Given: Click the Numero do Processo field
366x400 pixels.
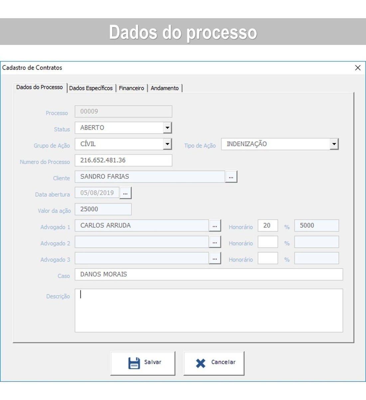Looking at the screenshot, I should pos(123,160).
